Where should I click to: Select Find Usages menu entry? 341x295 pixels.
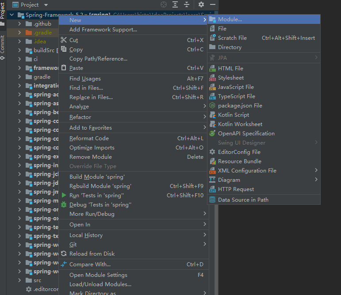coord(134,79)
